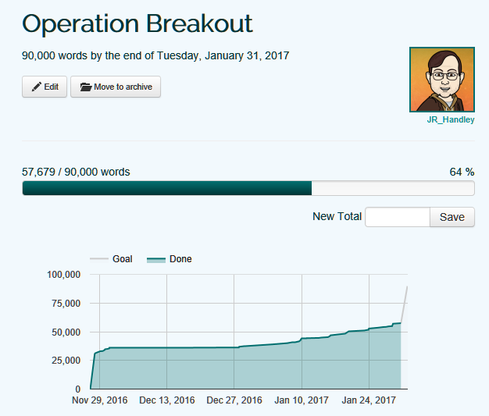Click the Jan 10, 2017 axis label
Viewport: 489px width, 416px height.
click(x=302, y=401)
